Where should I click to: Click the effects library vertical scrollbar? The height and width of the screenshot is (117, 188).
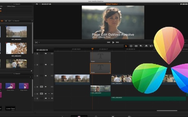coord(32,88)
